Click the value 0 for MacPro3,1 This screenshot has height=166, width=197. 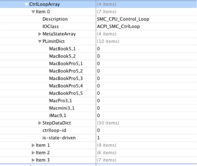pyautogui.click(x=98, y=101)
